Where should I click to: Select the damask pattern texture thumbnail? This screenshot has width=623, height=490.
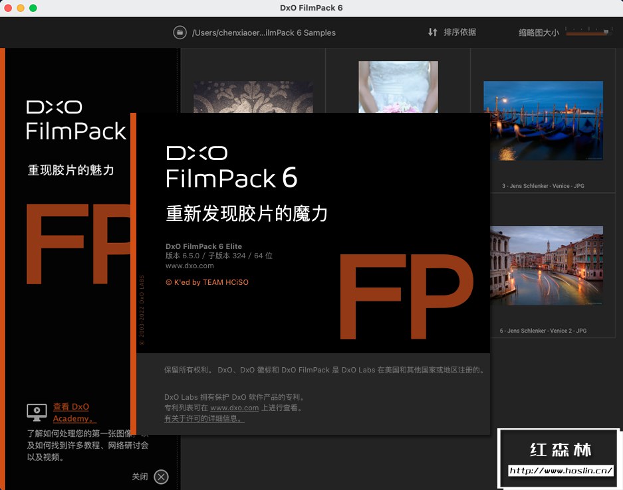click(253, 97)
